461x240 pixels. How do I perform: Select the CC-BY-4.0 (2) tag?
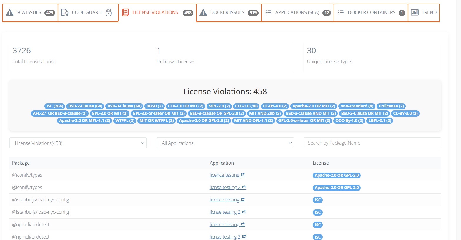[x=275, y=106]
